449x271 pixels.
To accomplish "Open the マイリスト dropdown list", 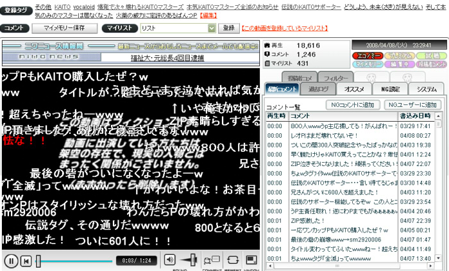I will pos(211,28).
